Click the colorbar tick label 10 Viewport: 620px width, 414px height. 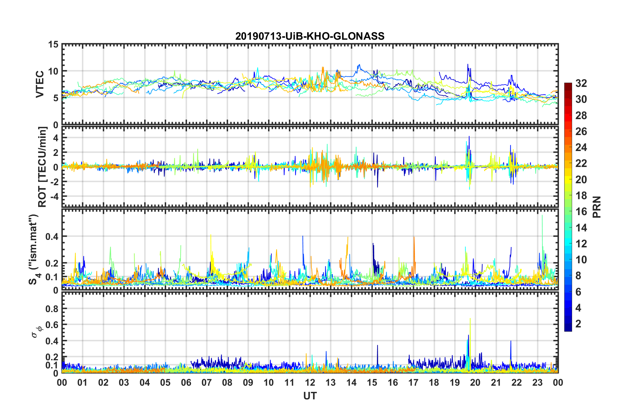coord(581,260)
